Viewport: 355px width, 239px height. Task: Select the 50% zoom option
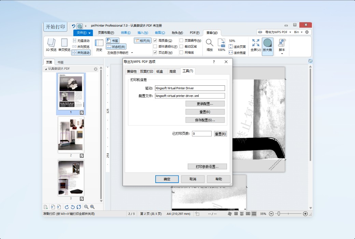(232, 41)
